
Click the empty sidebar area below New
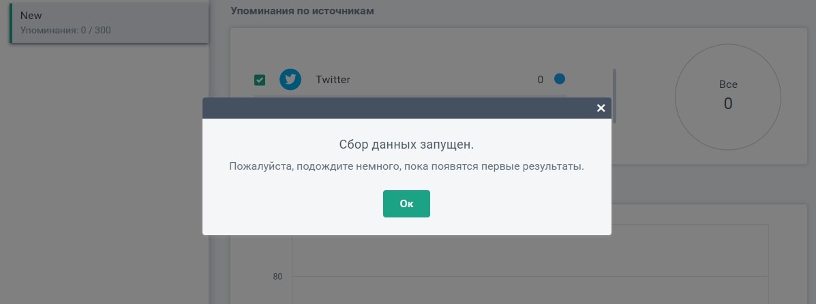pos(104,172)
